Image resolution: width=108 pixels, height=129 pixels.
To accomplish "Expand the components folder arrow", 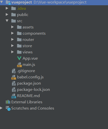I will (13, 33).
